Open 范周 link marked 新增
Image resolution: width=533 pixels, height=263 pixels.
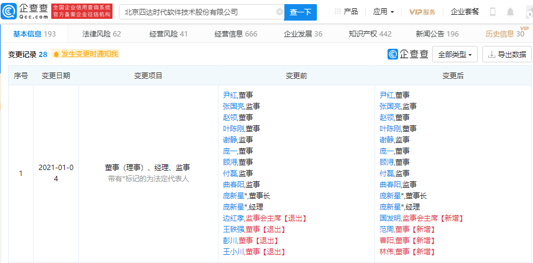tap(387, 229)
